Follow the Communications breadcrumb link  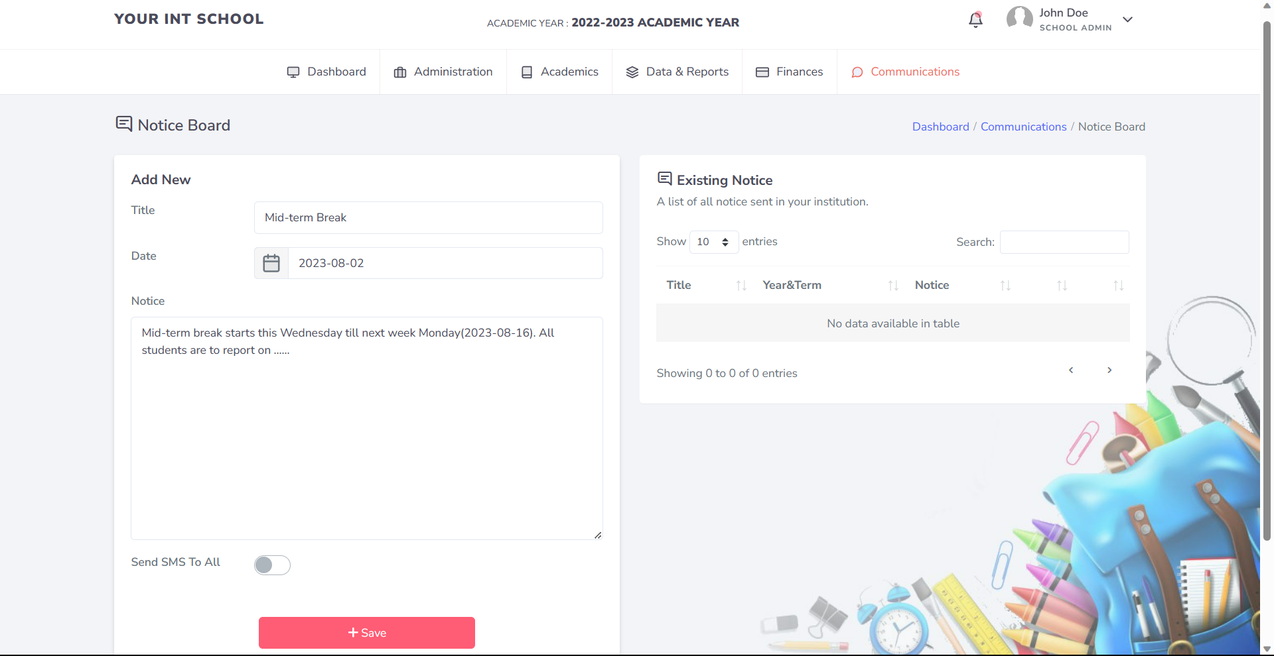(x=1023, y=127)
